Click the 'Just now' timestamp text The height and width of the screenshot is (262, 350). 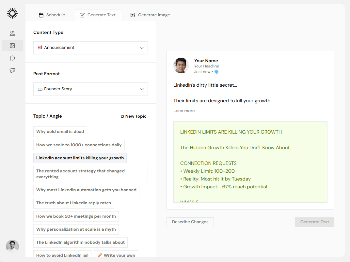click(x=202, y=72)
